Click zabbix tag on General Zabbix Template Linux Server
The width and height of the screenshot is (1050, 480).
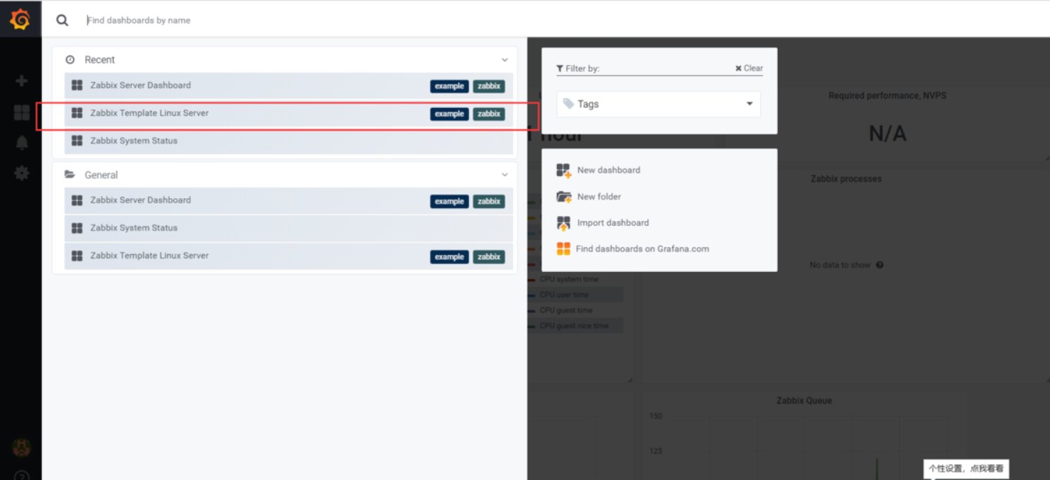[489, 257]
